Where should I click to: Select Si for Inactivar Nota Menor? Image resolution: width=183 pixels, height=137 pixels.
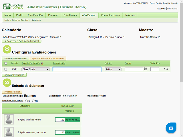[27, 101]
